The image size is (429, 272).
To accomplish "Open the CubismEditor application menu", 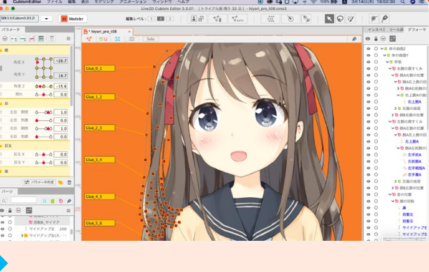I will [27, 2].
